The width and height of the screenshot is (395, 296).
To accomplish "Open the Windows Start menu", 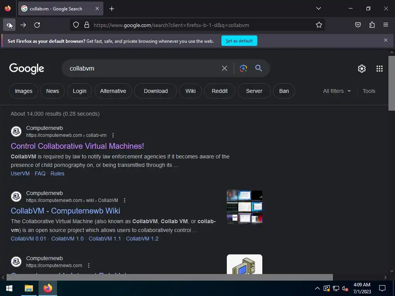I will click(x=9, y=288).
